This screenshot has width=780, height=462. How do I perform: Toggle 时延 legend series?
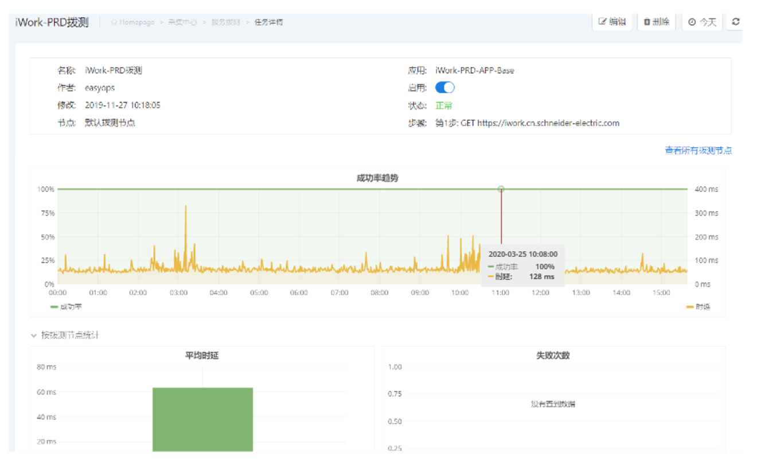point(698,307)
